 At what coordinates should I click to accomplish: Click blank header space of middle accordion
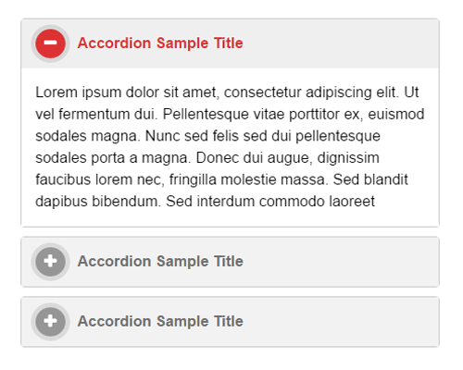[340, 262]
